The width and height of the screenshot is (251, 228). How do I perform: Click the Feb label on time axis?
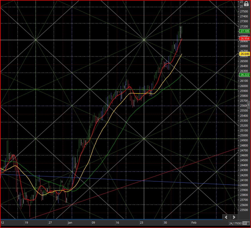(194, 223)
